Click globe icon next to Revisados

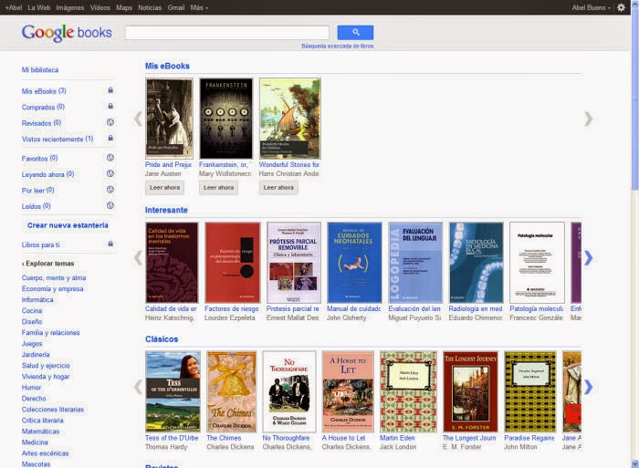click(110, 122)
